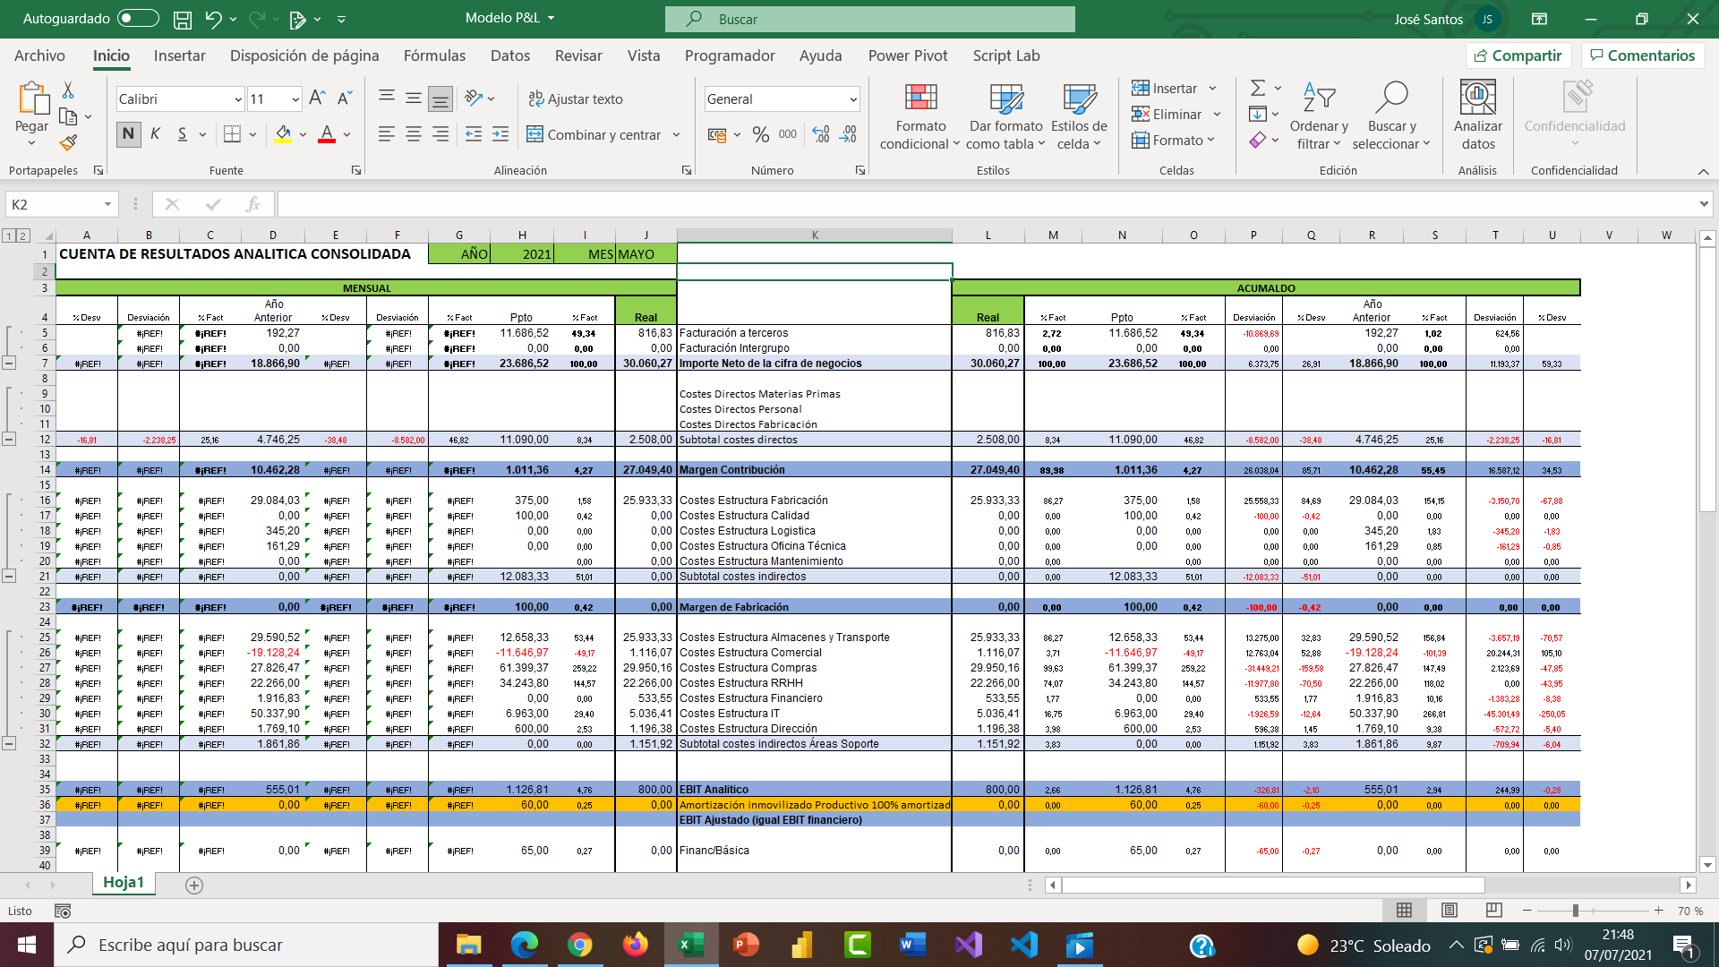Click the Pegar clipboard icon
Viewport: 1719px width, 967px height.
click(x=32, y=99)
